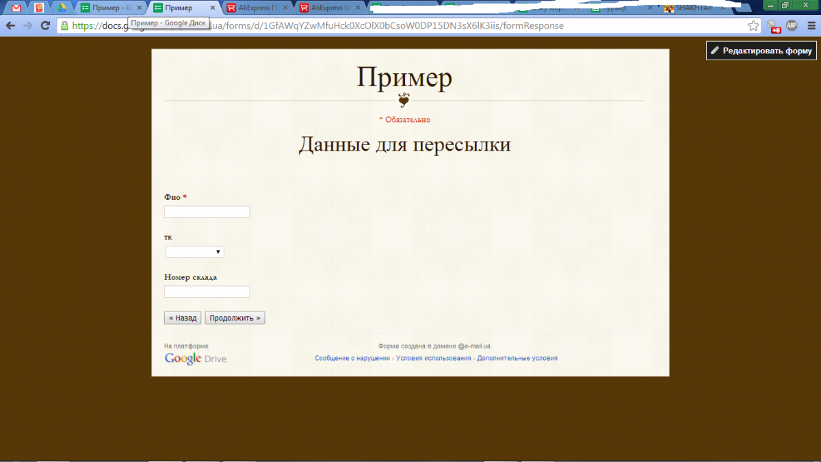
Task: Click the pencil icon in edit button
Action: (715, 51)
